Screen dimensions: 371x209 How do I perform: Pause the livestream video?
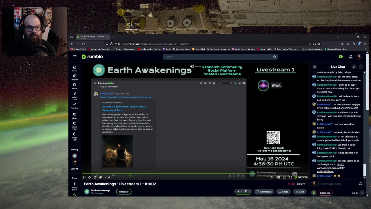[x=84, y=177]
